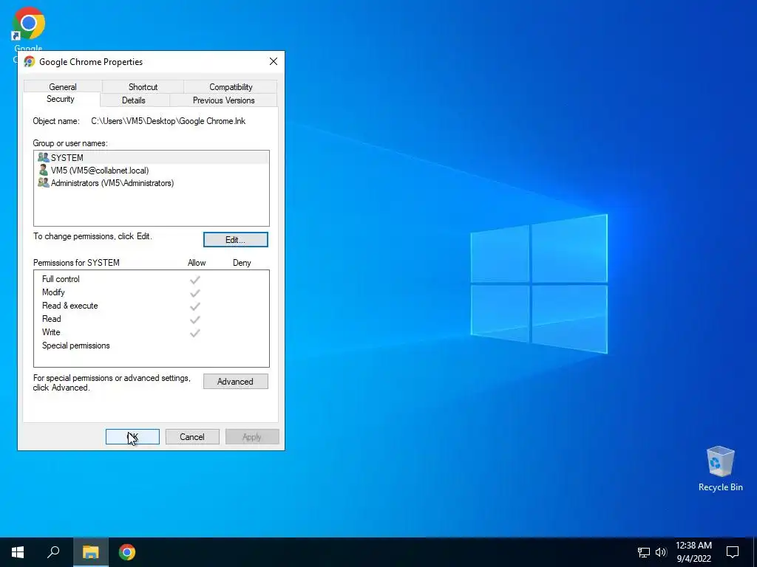Select VM5 (VM5@collabnet.local) user entry

pyautogui.click(x=151, y=171)
